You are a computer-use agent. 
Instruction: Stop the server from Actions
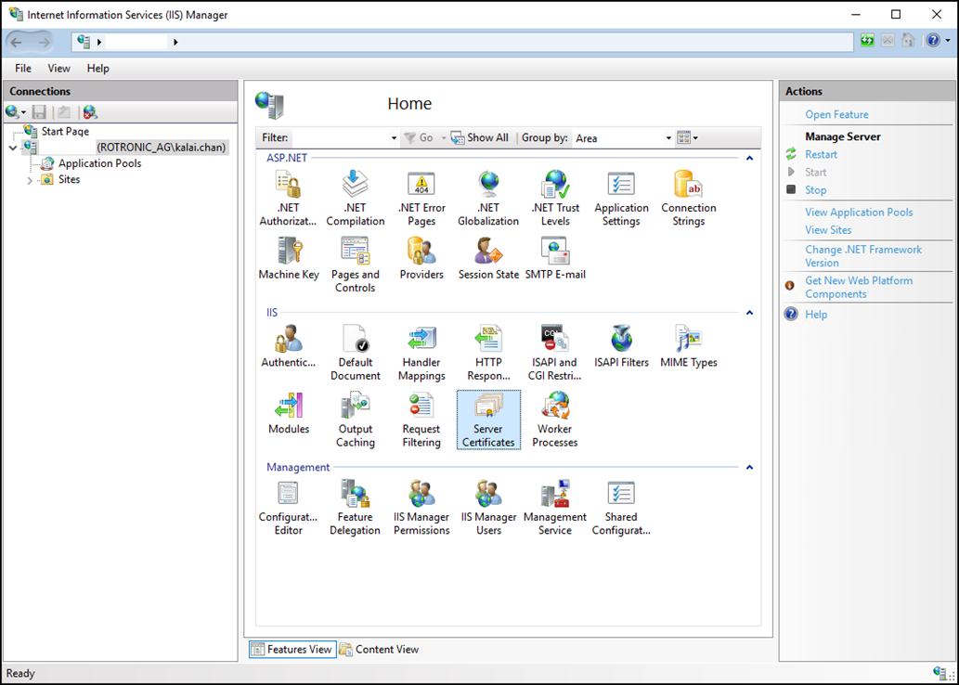click(815, 190)
